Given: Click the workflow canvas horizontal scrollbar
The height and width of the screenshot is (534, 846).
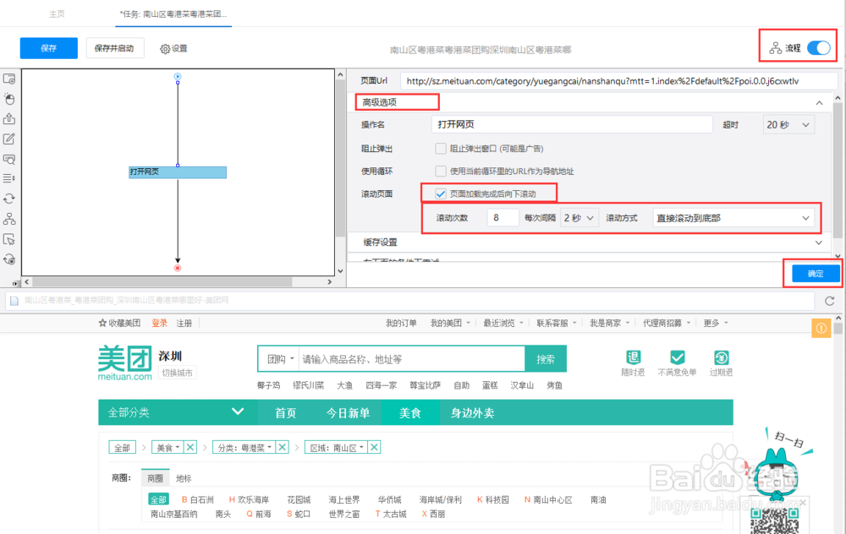Looking at the screenshot, I should [162, 282].
